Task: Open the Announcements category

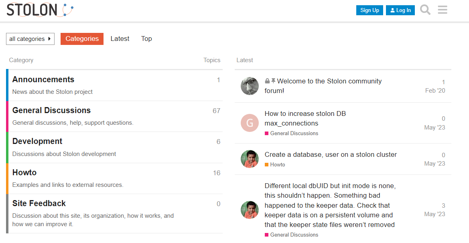Action: tap(43, 79)
